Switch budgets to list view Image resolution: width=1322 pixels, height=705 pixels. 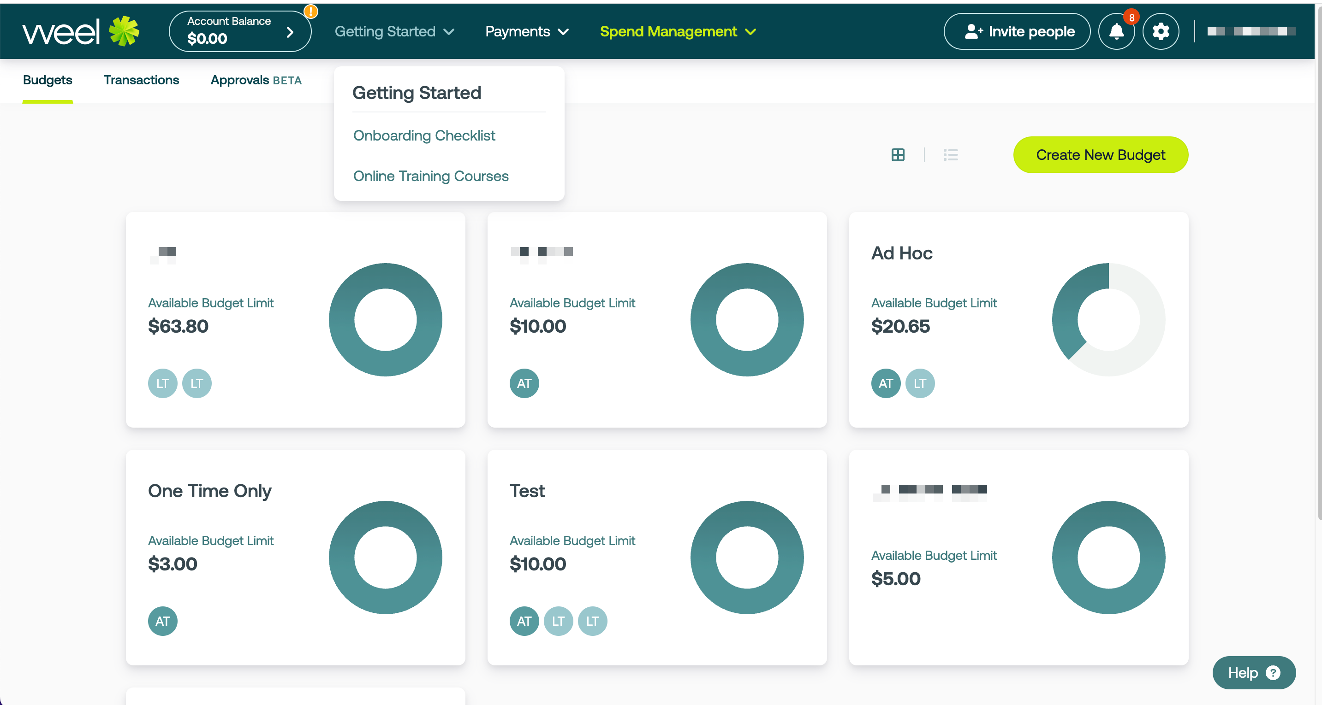950,155
